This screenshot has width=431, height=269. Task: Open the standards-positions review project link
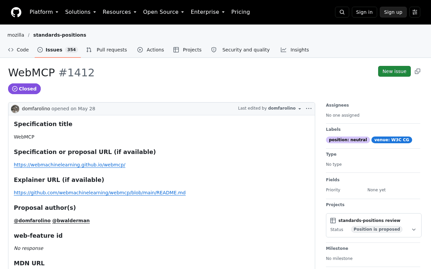[x=369, y=221]
